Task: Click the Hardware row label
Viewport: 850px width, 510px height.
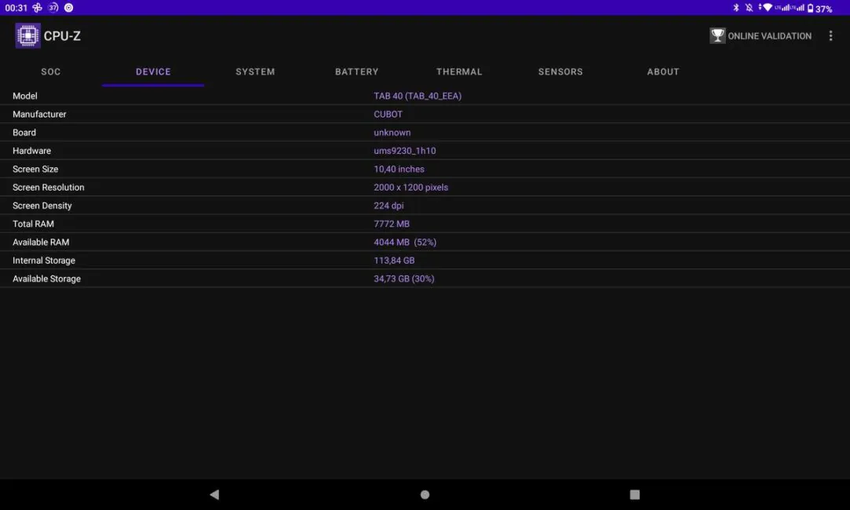Action: tap(32, 151)
